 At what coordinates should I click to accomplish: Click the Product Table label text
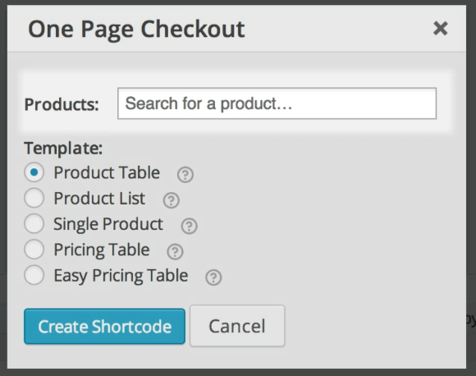tap(107, 172)
